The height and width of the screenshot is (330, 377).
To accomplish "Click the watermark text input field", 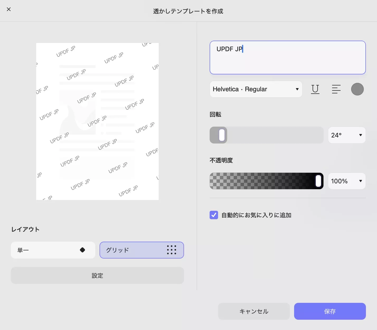I will (x=288, y=58).
